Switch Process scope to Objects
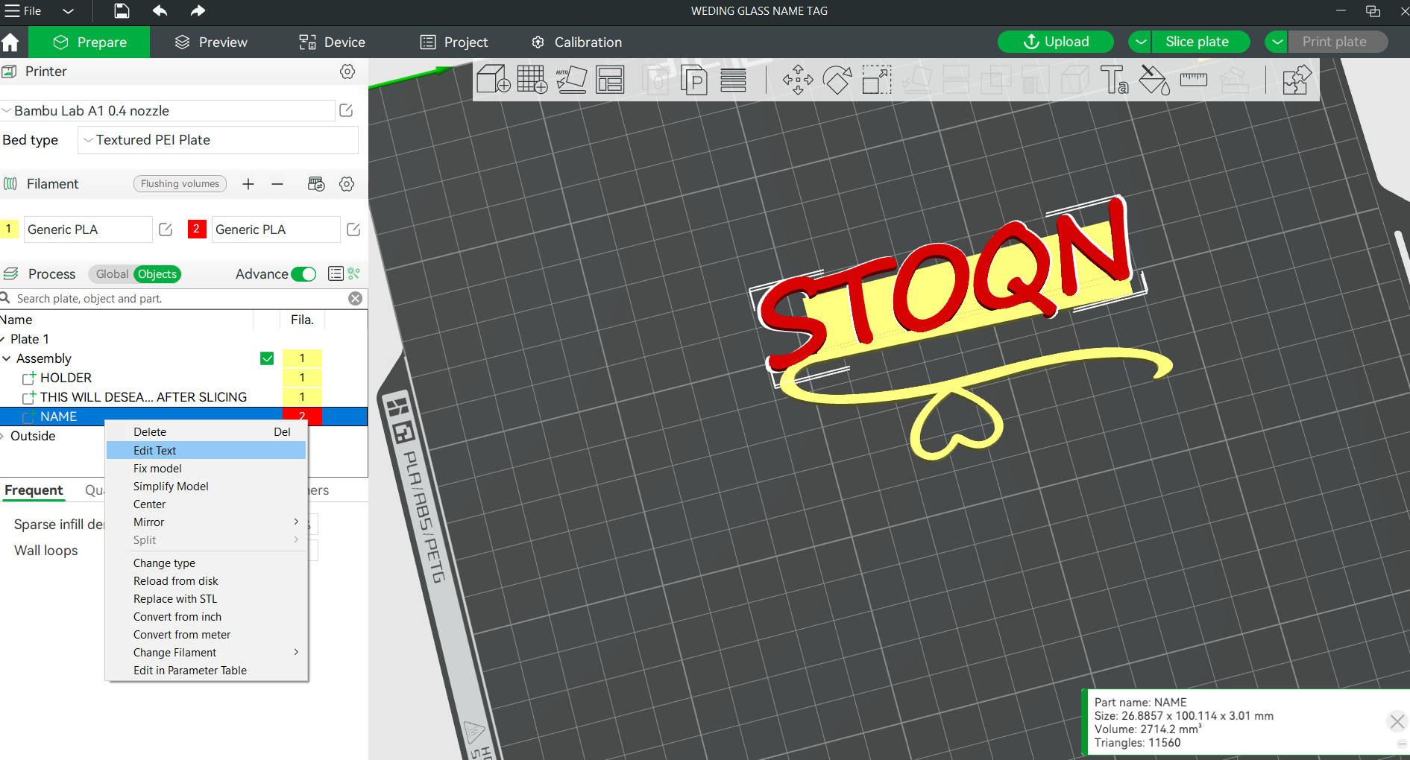The height and width of the screenshot is (760, 1410). [x=157, y=274]
